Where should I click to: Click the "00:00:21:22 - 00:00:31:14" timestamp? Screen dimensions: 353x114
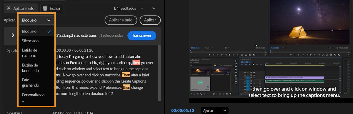pos(73,113)
